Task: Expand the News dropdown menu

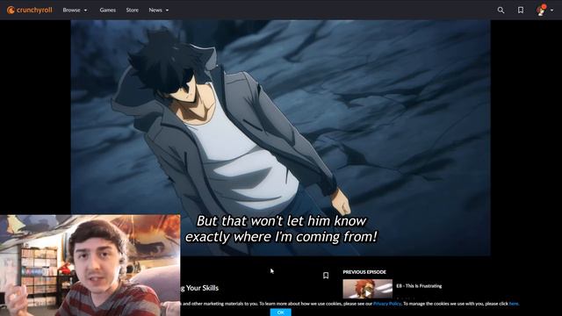Action: (x=158, y=10)
